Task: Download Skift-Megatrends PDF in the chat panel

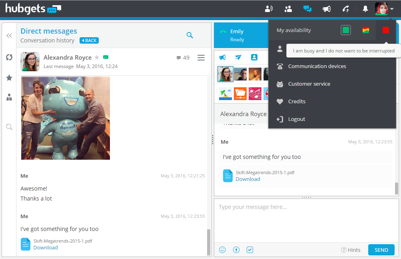Action: [248, 179]
